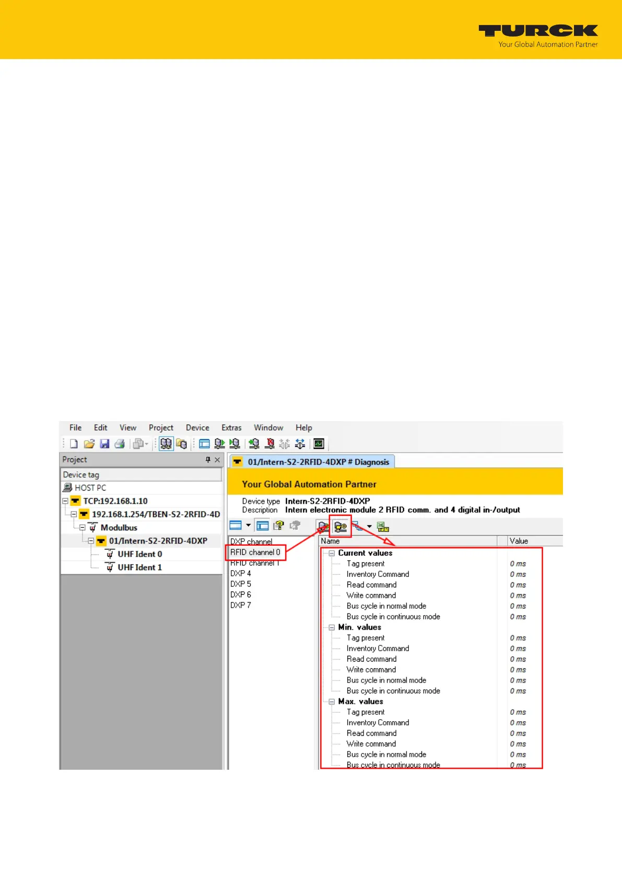The width and height of the screenshot is (622, 880).
Task: Click the store-to-device icon in main toolbar
Action: pyautogui.click(x=234, y=444)
